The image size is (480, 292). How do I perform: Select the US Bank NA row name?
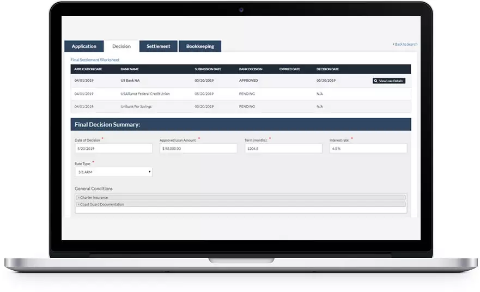click(x=130, y=81)
